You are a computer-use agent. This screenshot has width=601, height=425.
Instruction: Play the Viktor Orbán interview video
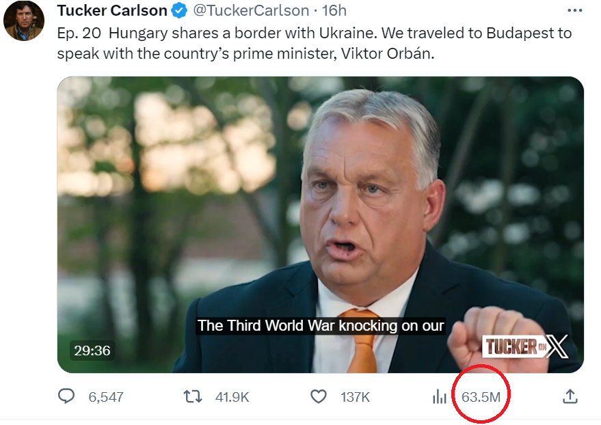321,225
